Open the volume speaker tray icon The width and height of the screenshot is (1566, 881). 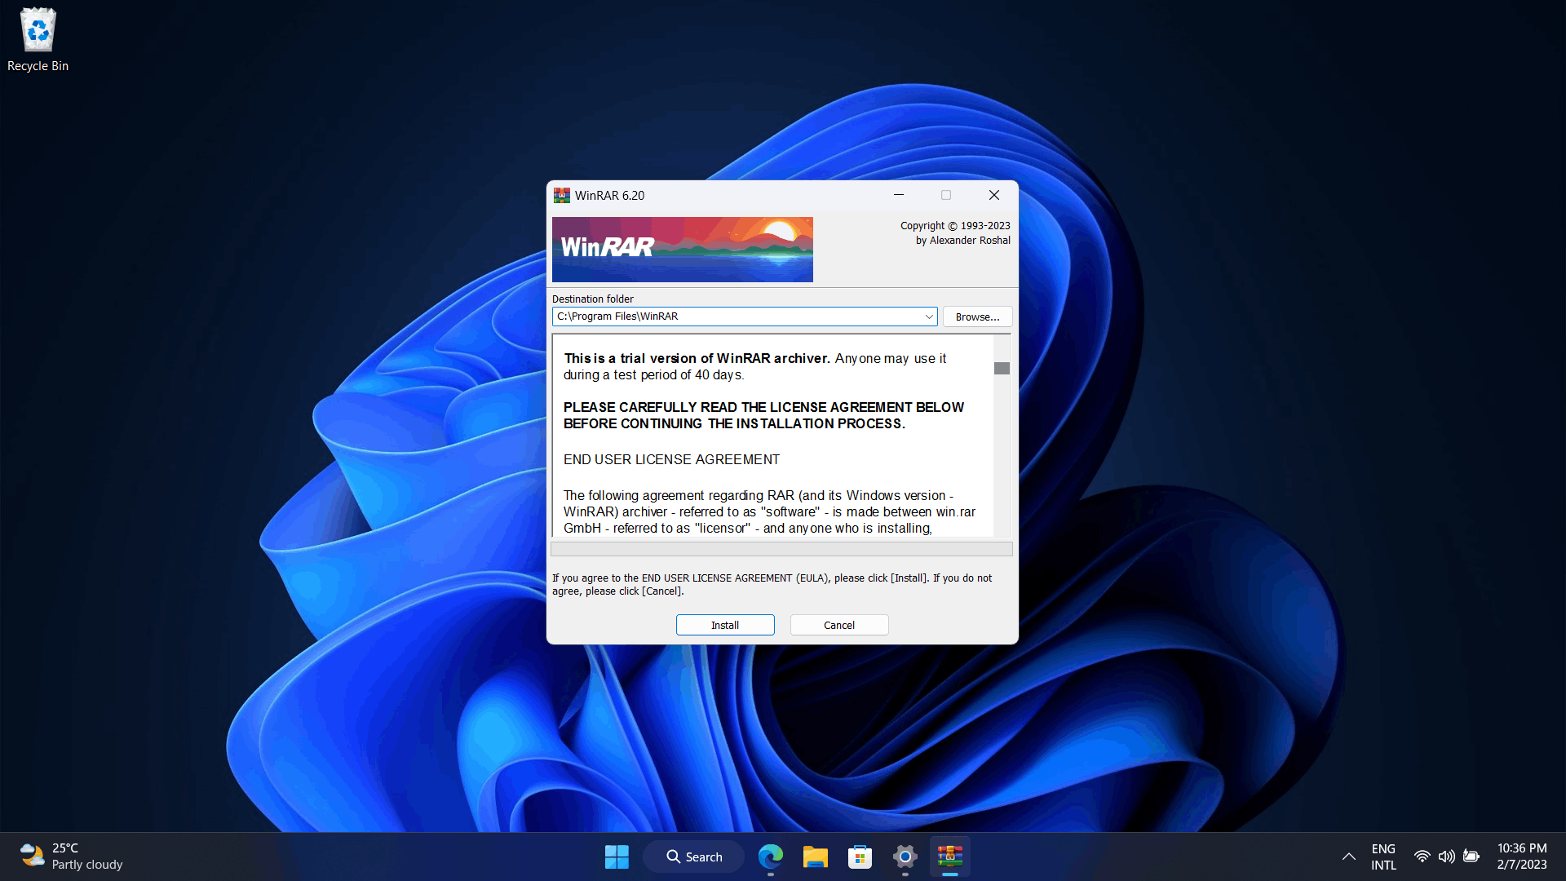point(1447,857)
